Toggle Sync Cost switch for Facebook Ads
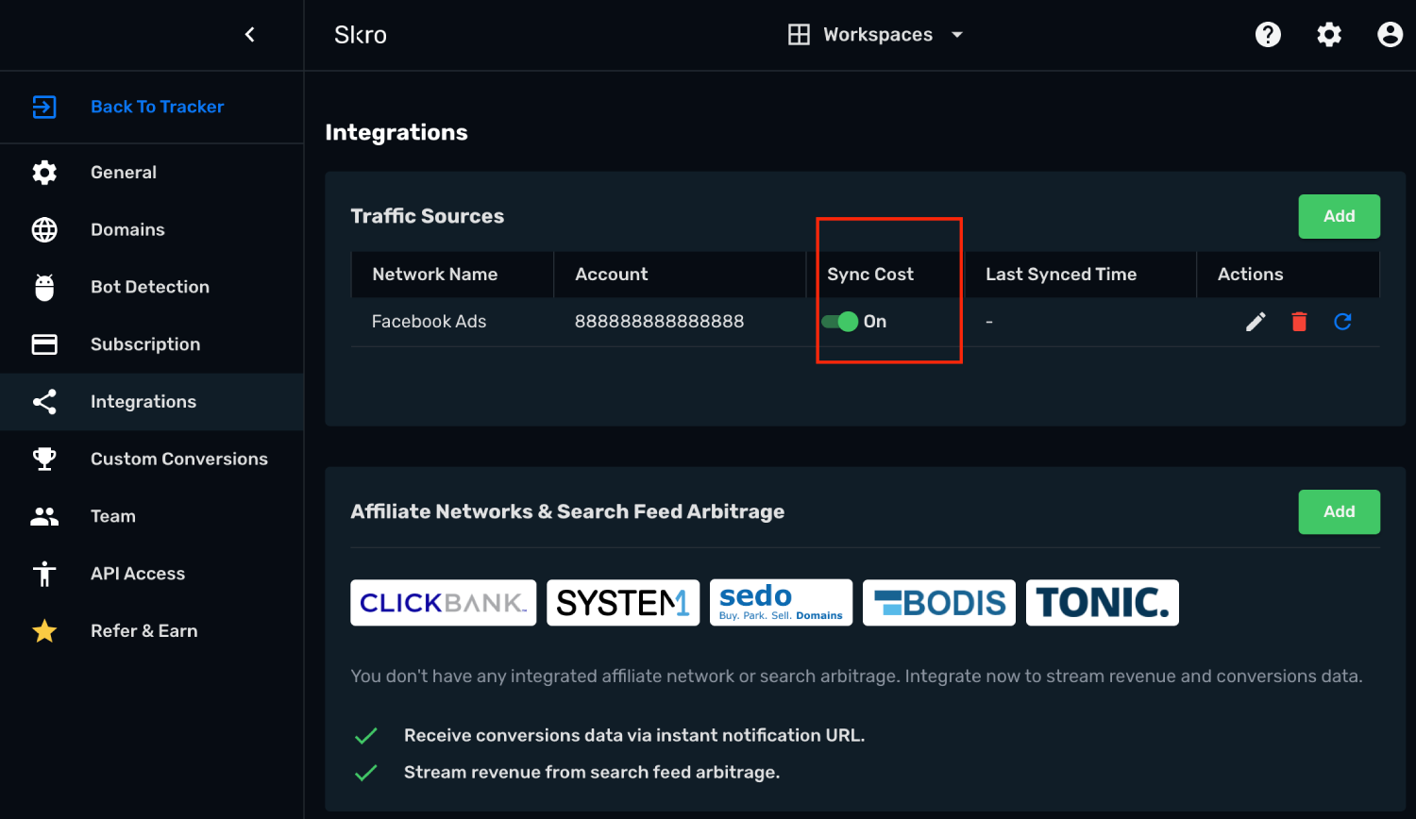The width and height of the screenshot is (1416, 819). (x=839, y=322)
